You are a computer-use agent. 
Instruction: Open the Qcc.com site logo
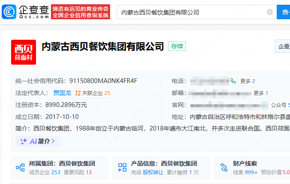[26, 12]
